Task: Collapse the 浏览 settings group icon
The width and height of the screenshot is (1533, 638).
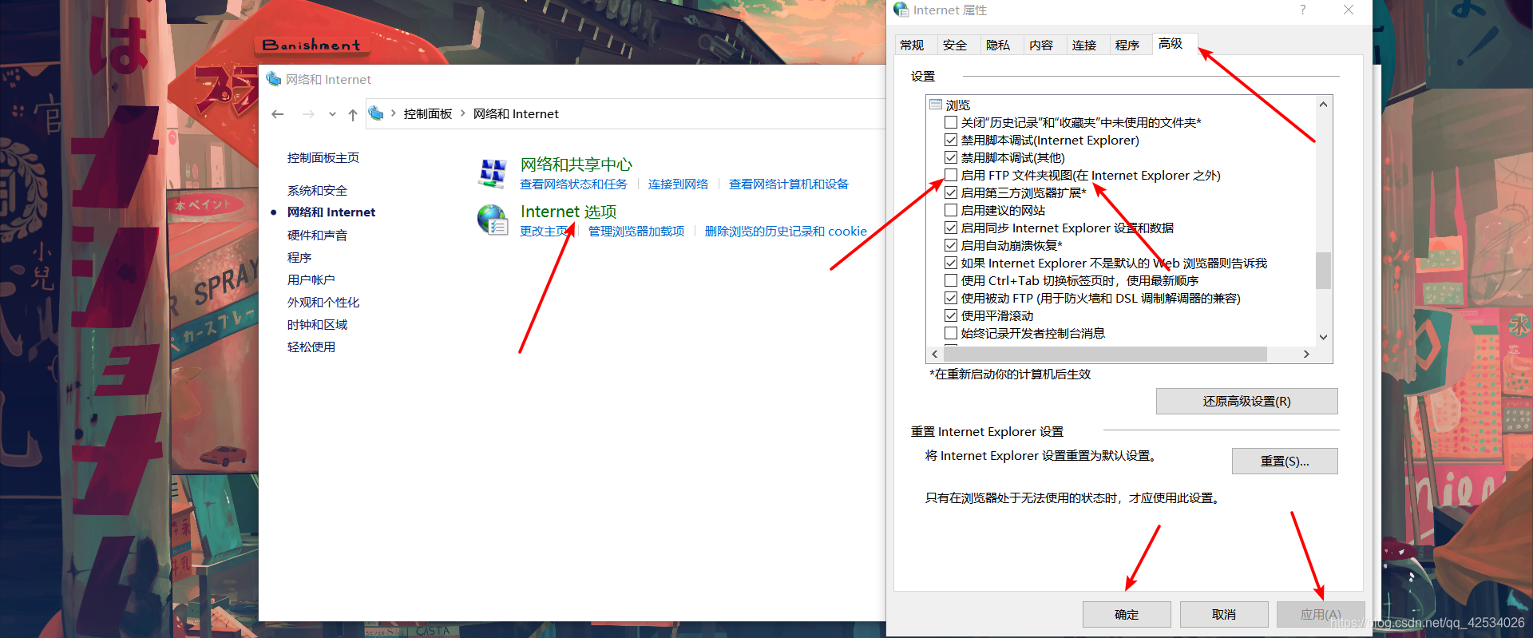Action: click(x=936, y=105)
